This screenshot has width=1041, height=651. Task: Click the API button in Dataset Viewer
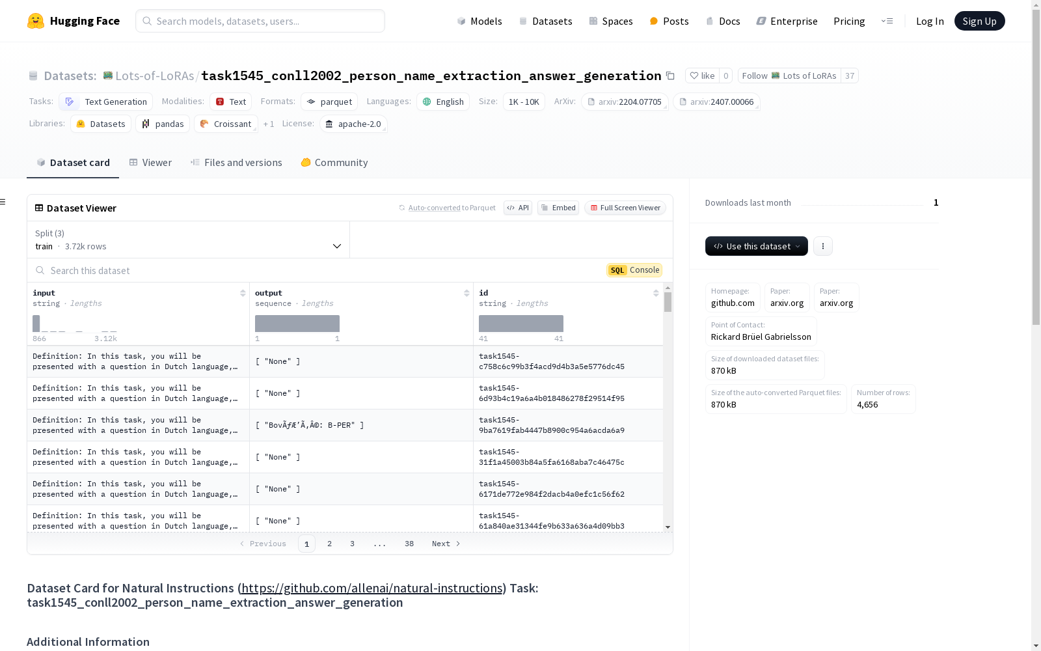(518, 208)
